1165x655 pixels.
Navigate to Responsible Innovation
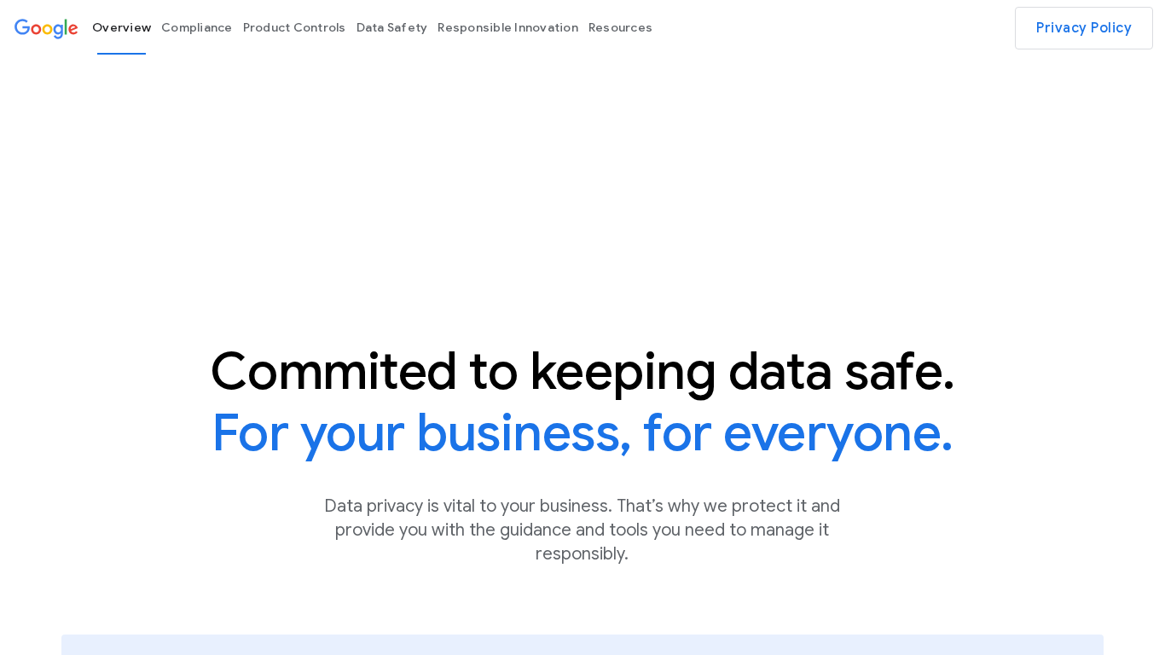coord(507,27)
